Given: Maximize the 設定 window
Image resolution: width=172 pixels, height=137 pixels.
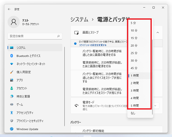Looking at the screenshot, I should tap(154, 8).
